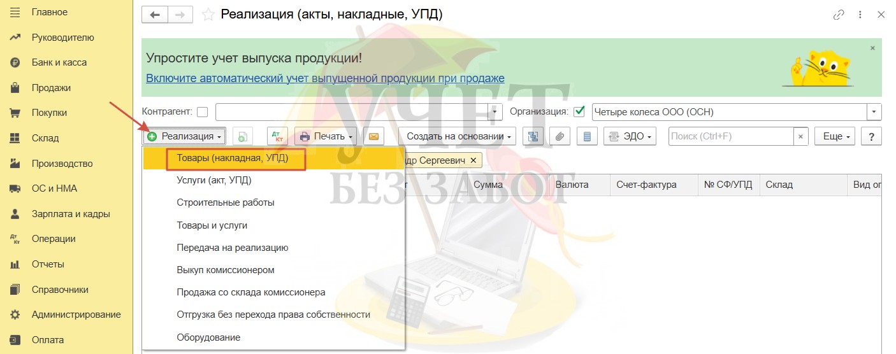Click the copy document icon in toolbar
The height and width of the screenshot is (354, 896).
pos(243,136)
